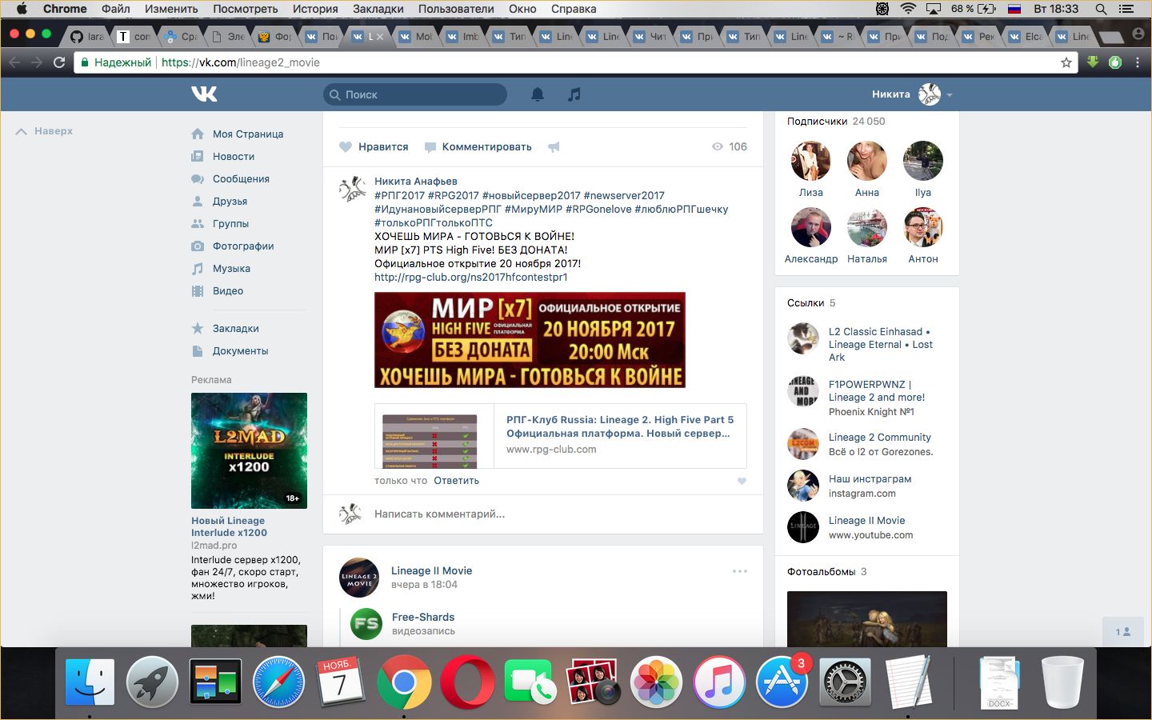Click the Chrome reload page icon
Image resolution: width=1152 pixels, height=720 pixels.
point(59,62)
